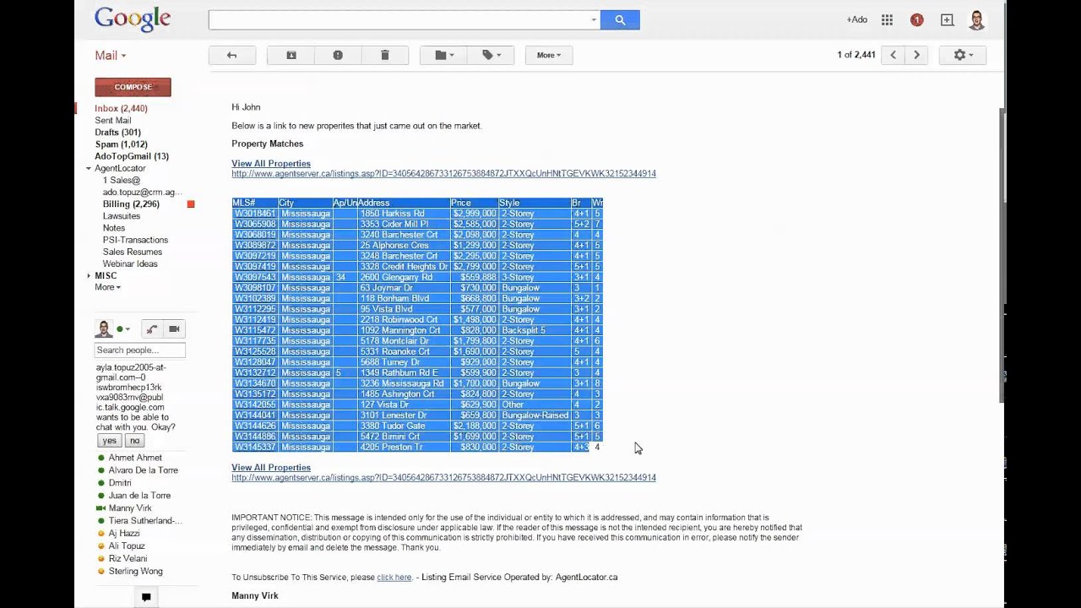
Task: Click the Google search input field
Action: pyautogui.click(x=398, y=19)
